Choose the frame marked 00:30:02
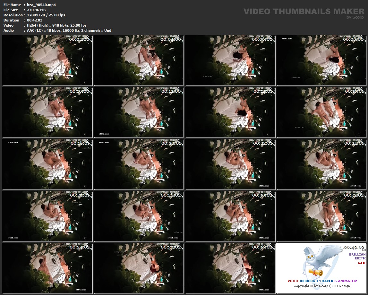 coord(230,216)
